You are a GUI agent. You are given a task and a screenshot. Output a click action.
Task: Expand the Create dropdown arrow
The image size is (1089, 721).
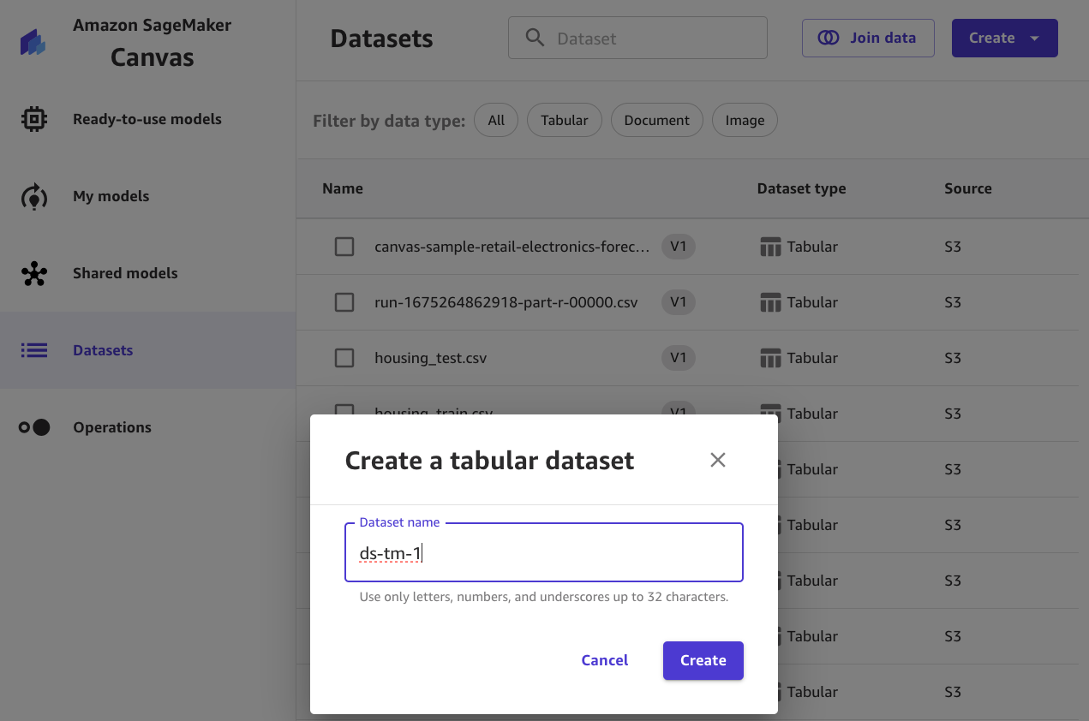(x=1034, y=39)
